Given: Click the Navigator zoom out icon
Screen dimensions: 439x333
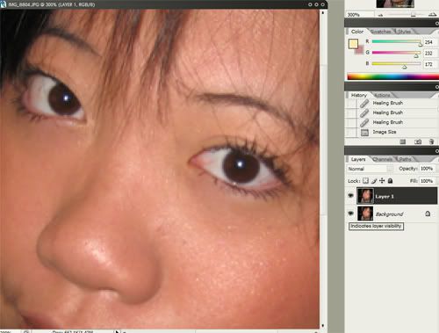Looking at the screenshot, I should [380, 15].
